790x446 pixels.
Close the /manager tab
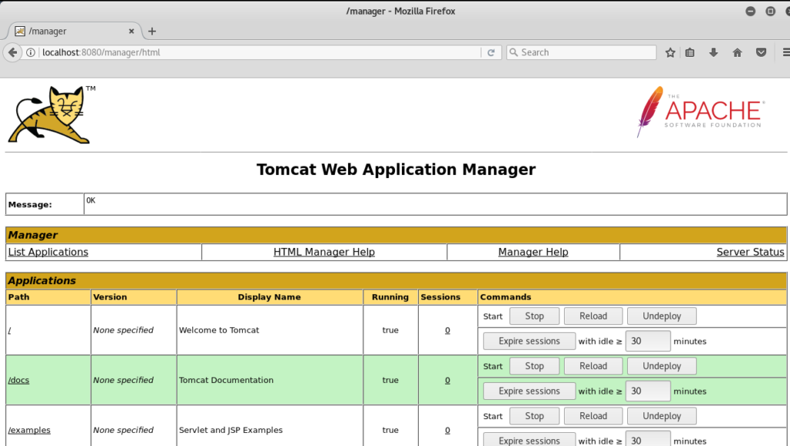[x=131, y=31]
